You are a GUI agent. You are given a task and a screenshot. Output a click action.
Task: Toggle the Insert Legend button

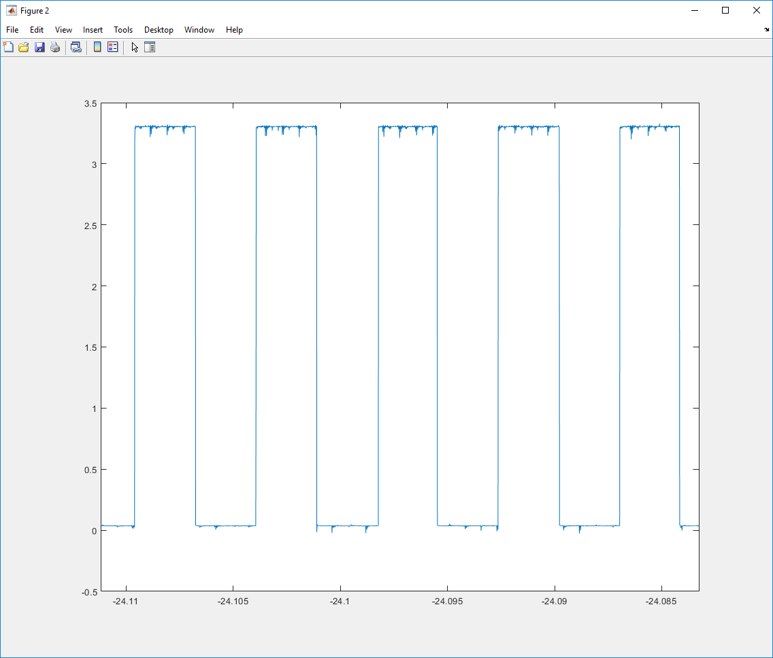tap(113, 48)
